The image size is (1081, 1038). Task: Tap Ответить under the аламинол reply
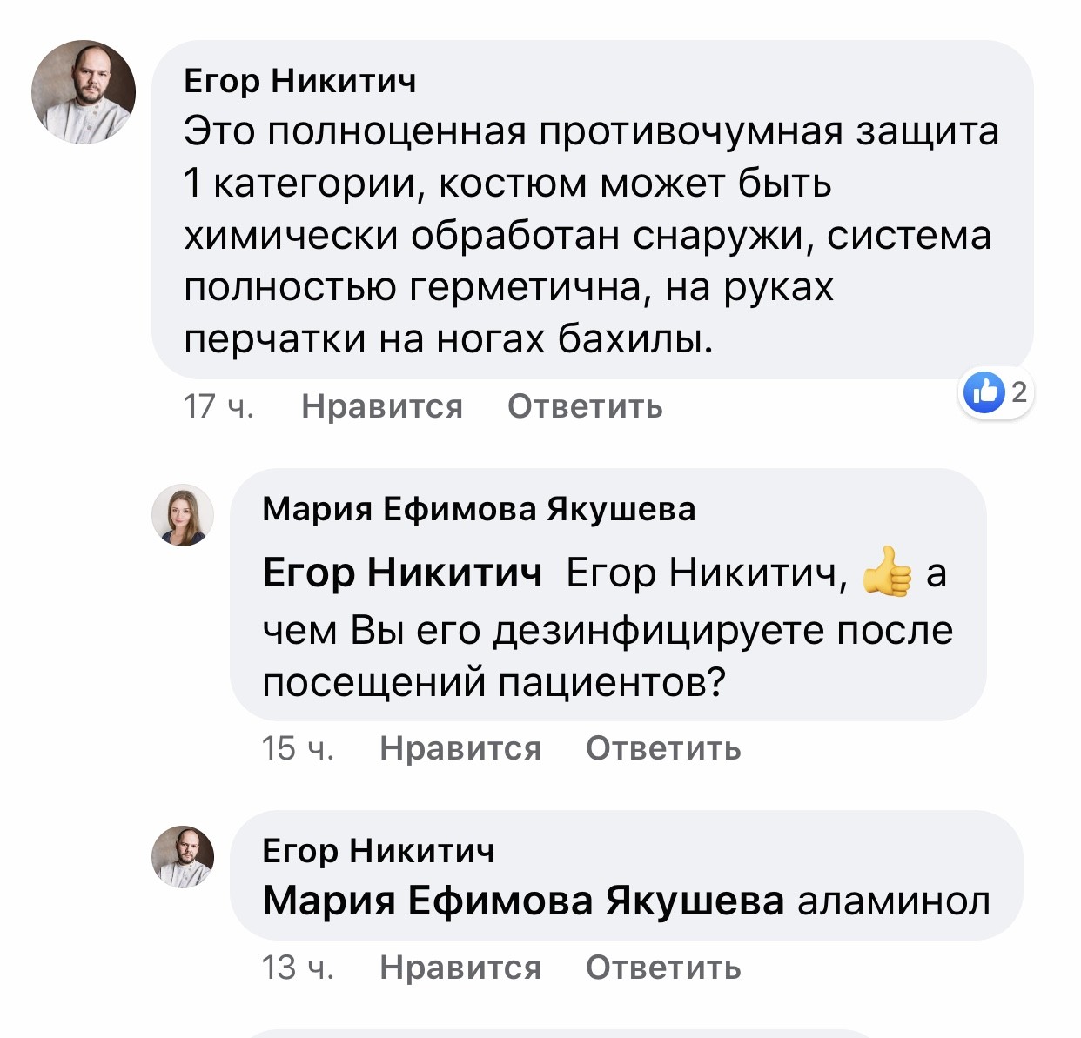(x=663, y=967)
